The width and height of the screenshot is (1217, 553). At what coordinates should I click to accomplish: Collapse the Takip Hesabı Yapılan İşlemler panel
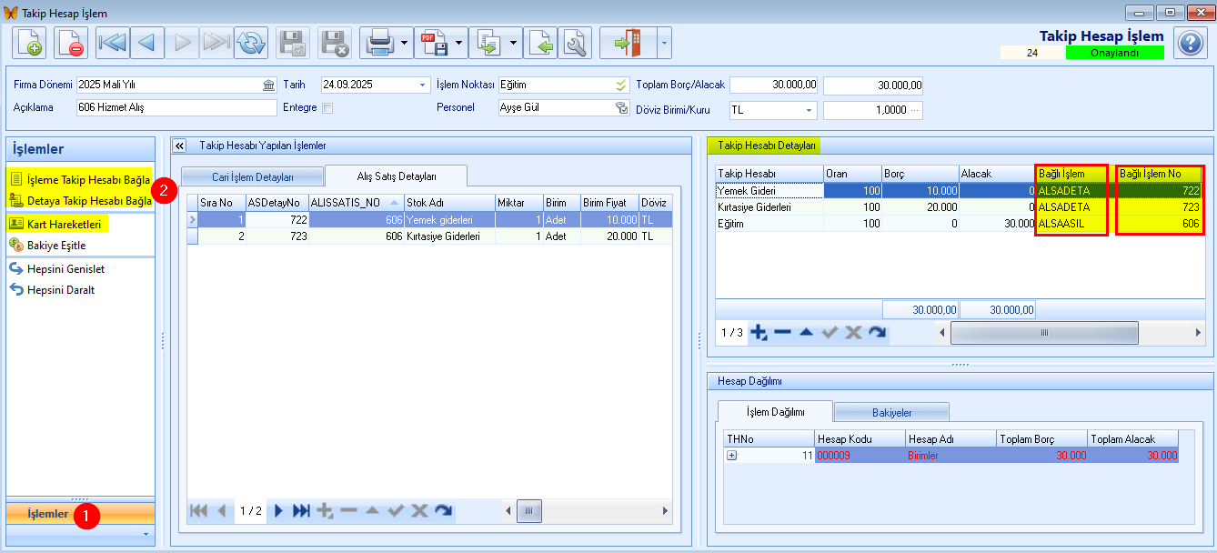pos(179,146)
